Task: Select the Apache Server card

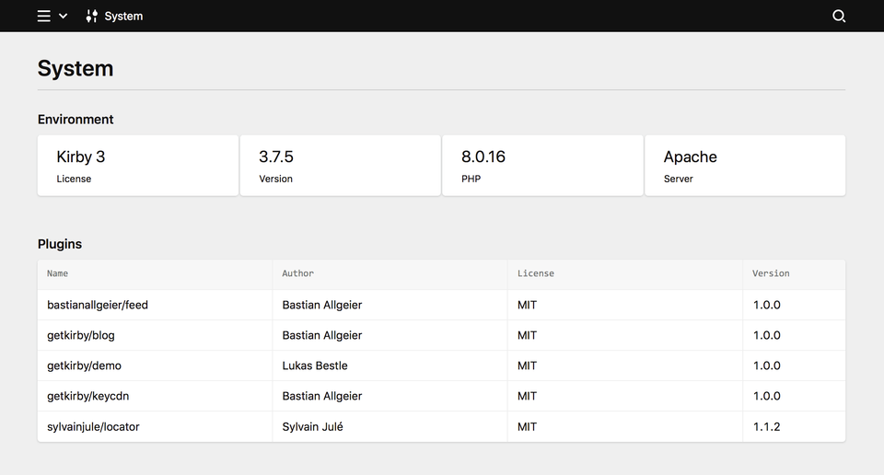Action: tap(745, 166)
